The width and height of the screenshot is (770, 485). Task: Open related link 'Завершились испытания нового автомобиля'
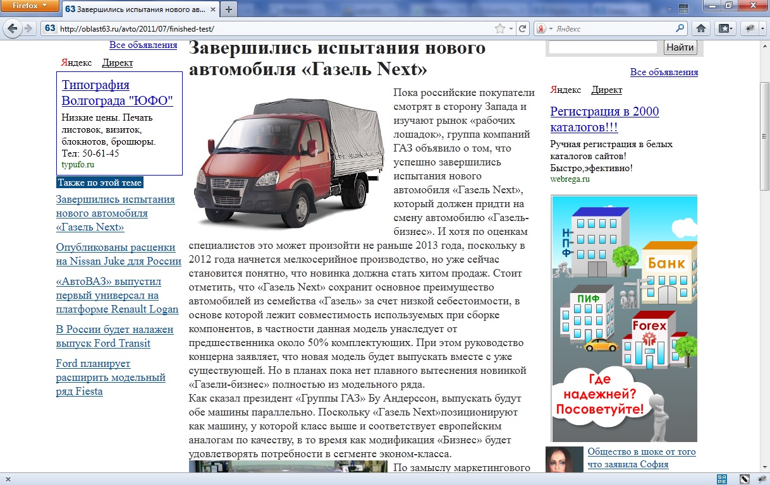coord(116,213)
